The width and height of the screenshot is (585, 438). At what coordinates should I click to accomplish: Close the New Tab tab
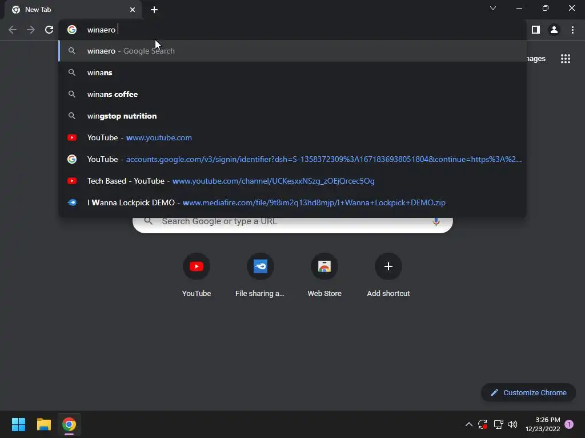click(x=133, y=10)
